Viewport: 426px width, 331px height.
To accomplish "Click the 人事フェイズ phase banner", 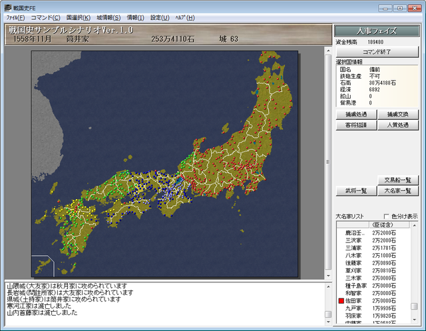I will click(377, 31).
